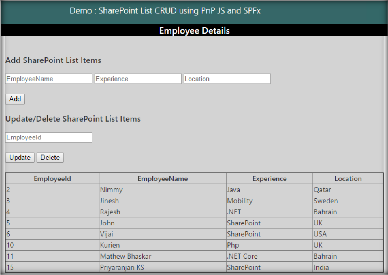Click Bahrain in Rajesh's row

(348, 212)
